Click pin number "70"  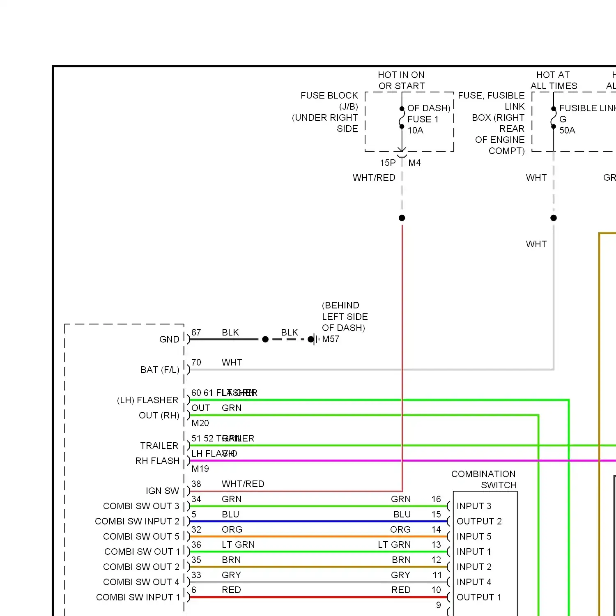[196, 362]
